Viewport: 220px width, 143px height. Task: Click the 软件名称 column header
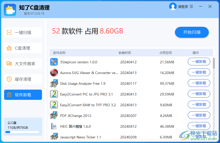click(59, 53)
